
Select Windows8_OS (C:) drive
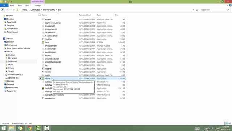15,75
